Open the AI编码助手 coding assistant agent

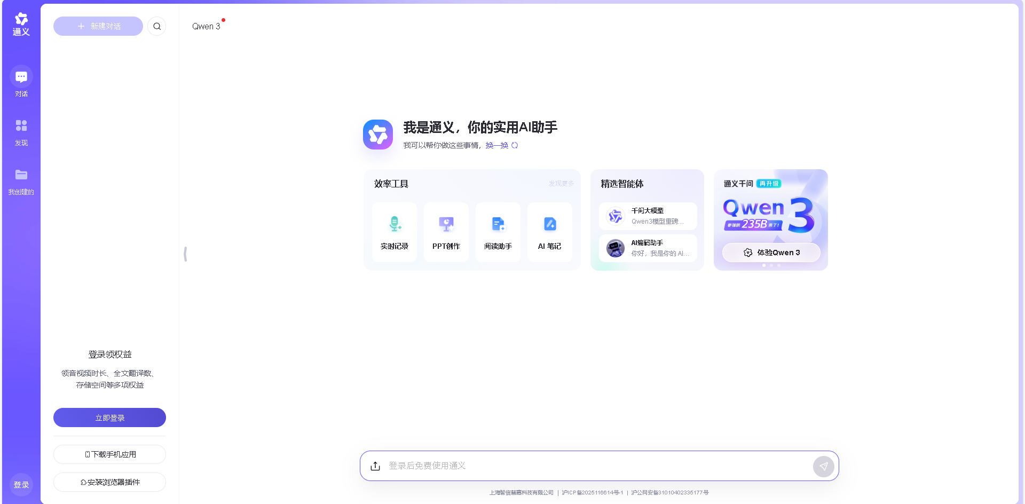tap(647, 248)
